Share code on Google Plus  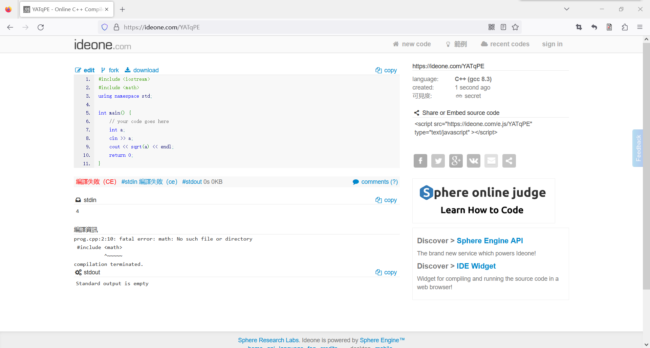456,161
